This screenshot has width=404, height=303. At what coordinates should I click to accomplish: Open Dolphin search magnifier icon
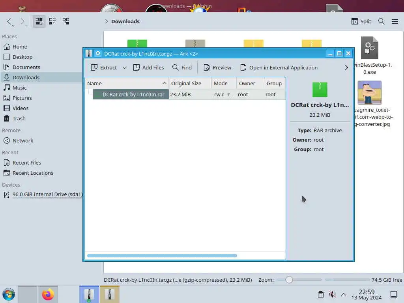(382, 21)
